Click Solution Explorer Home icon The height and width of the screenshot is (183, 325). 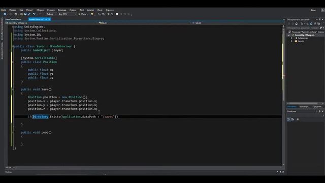(297, 24)
